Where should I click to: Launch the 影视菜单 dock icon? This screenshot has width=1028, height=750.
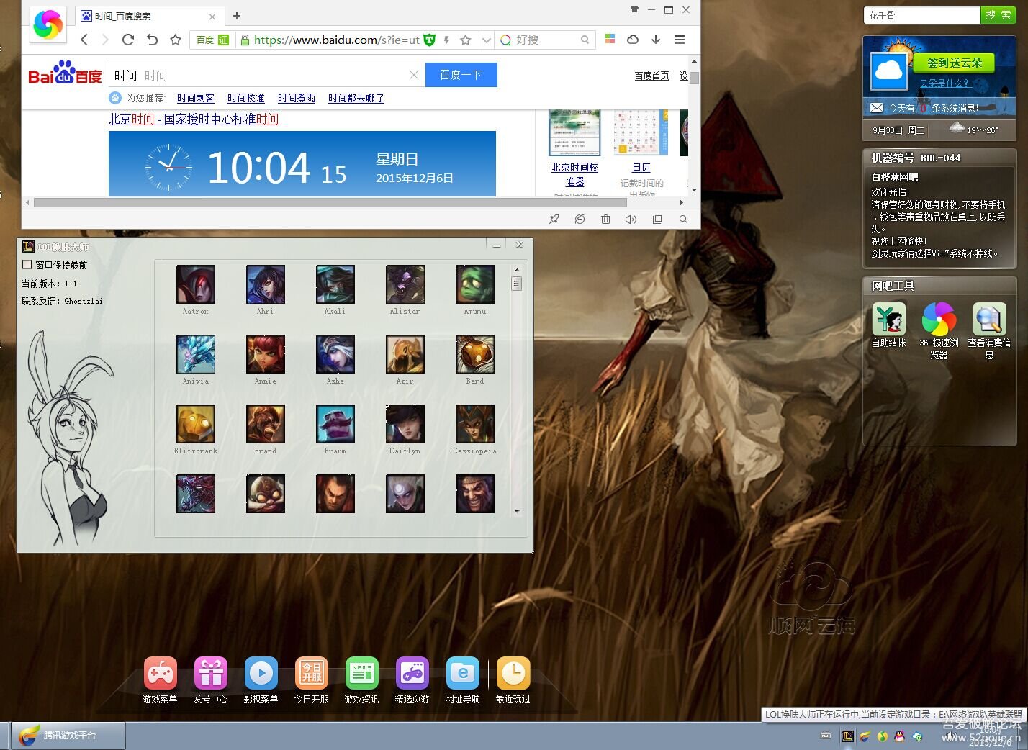[261, 674]
